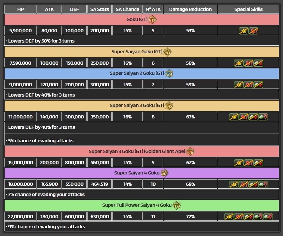This screenshot has height=236, width=283.
Task: Click the Damage Reduction column header
Action: [x=190, y=9]
